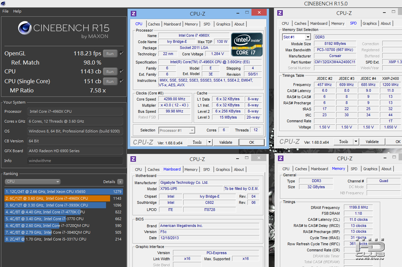This screenshot has width=402, height=267.
Task: Switch to Graphics tab in top-left CPU-Z window
Action: [x=223, y=24]
